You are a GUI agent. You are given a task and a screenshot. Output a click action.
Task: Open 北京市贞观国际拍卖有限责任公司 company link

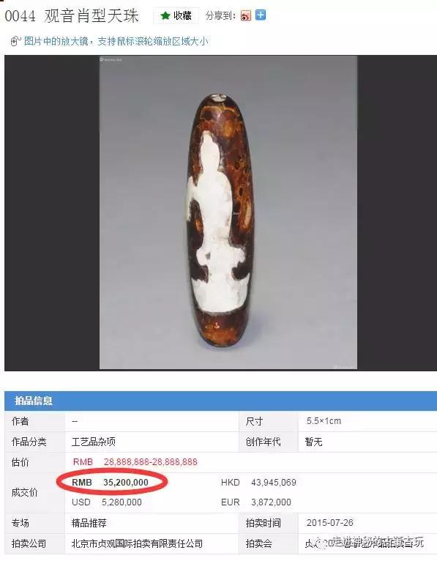137,544
